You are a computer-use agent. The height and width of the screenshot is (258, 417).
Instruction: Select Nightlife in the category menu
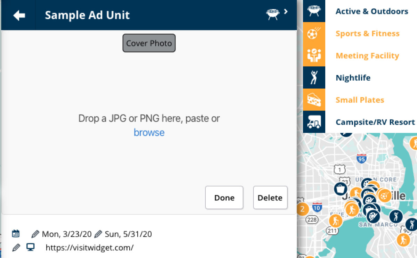coord(353,78)
